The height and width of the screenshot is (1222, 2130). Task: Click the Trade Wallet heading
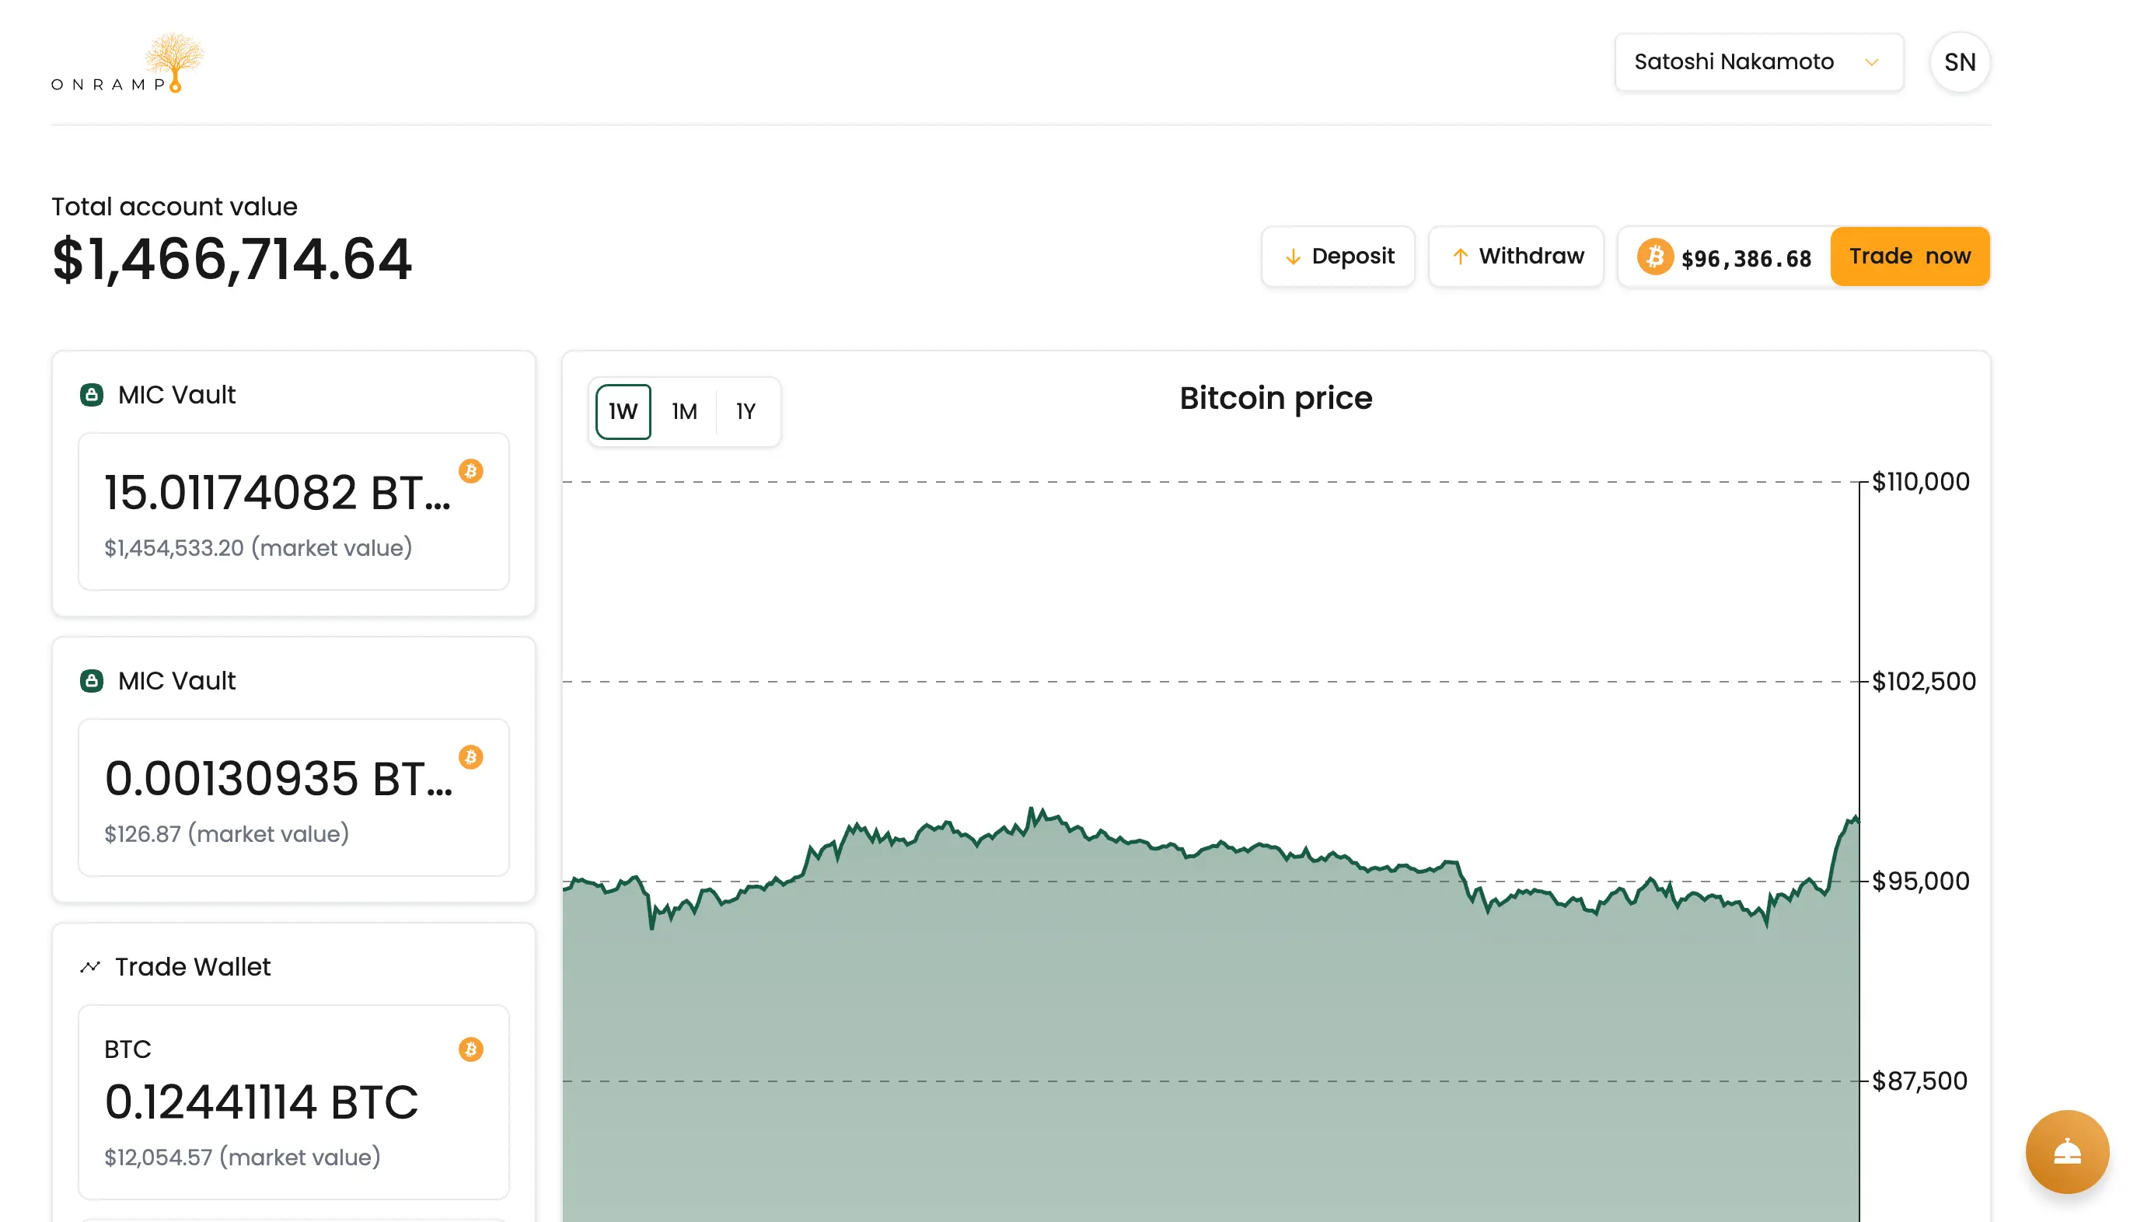point(193,967)
